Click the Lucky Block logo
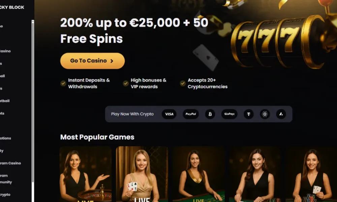337x202 pixels. [x=12, y=7]
